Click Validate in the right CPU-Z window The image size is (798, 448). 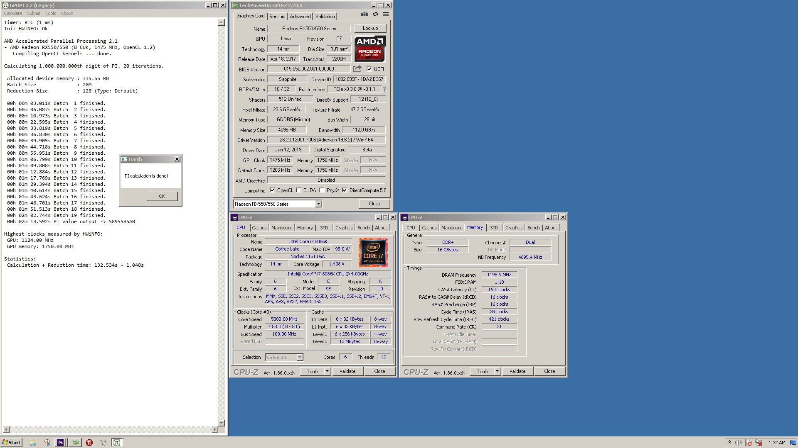(x=517, y=371)
